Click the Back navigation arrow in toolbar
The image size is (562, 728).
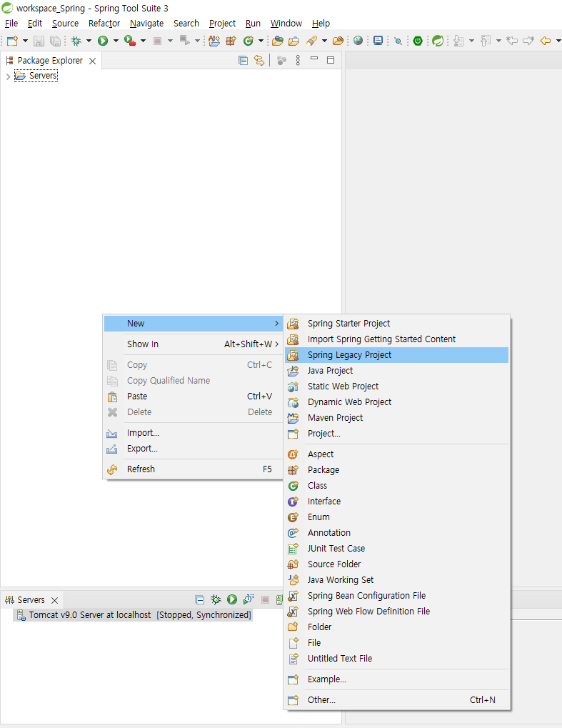pos(546,41)
